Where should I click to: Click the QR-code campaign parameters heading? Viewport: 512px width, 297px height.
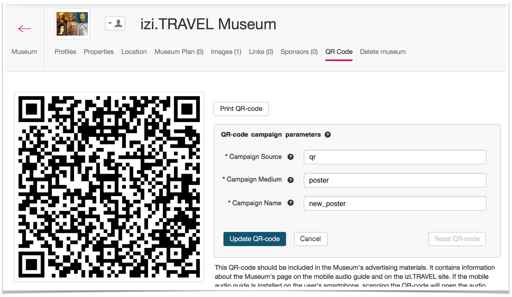[x=271, y=135]
